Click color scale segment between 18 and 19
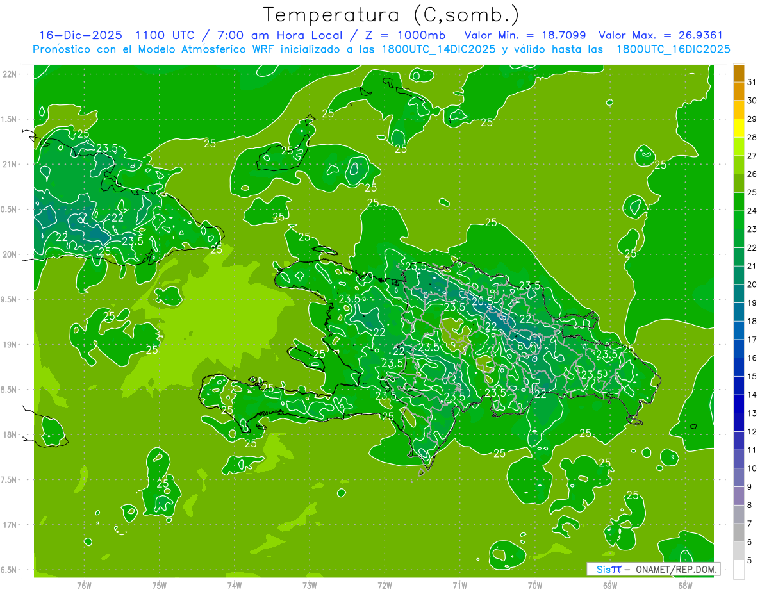Screen dimensions: 769x594 [739, 312]
